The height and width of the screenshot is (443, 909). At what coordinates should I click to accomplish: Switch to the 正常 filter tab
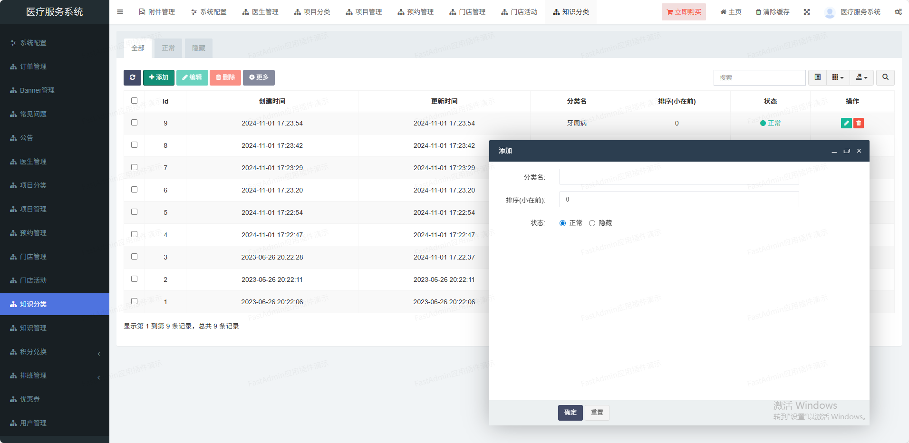[x=168, y=48]
